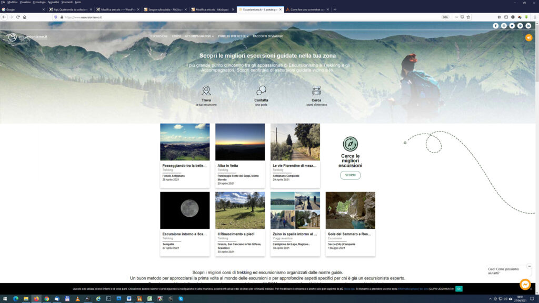The width and height of the screenshot is (539, 303).
Task: Click the Cerca punti d'interesse icon
Action: [316, 90]
